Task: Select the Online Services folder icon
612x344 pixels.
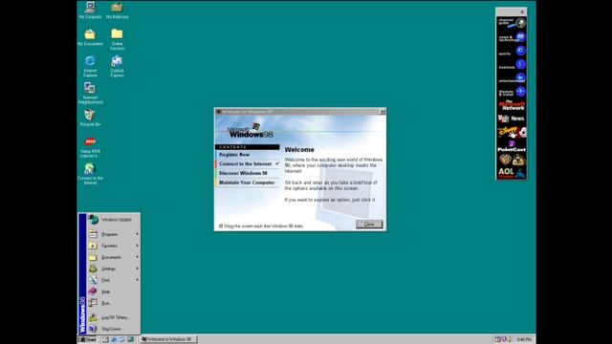Action: [x=117, y=39]
